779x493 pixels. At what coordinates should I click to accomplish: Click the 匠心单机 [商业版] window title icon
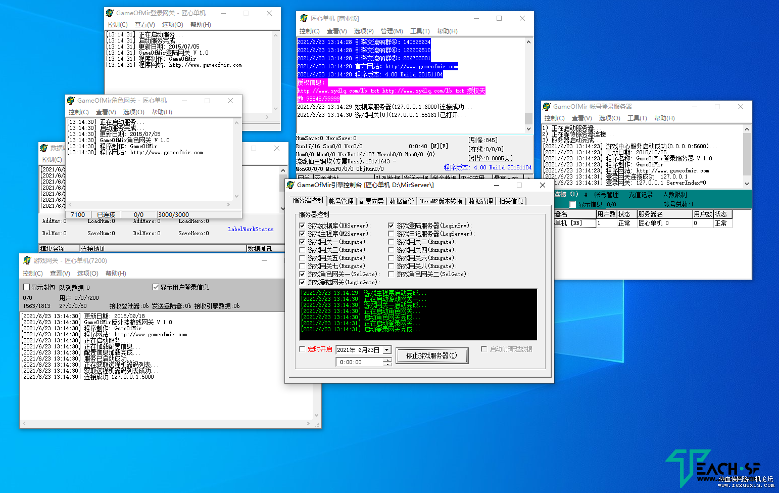(x=304, y=18)
